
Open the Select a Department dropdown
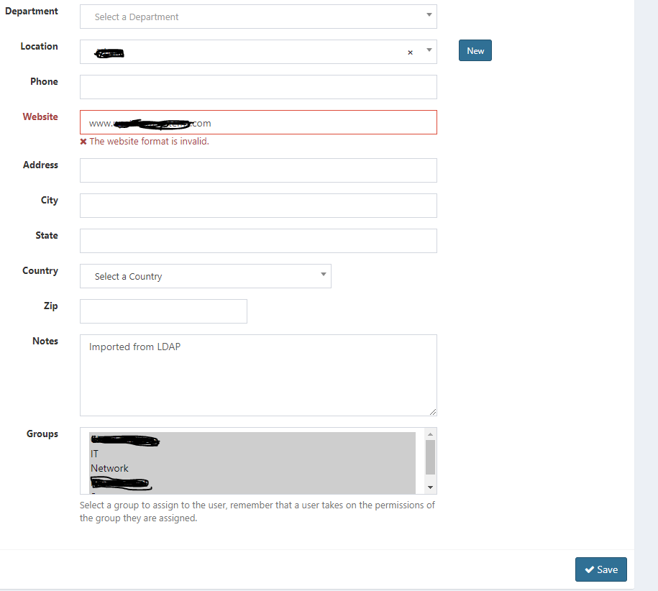click(x=258, y=16)
